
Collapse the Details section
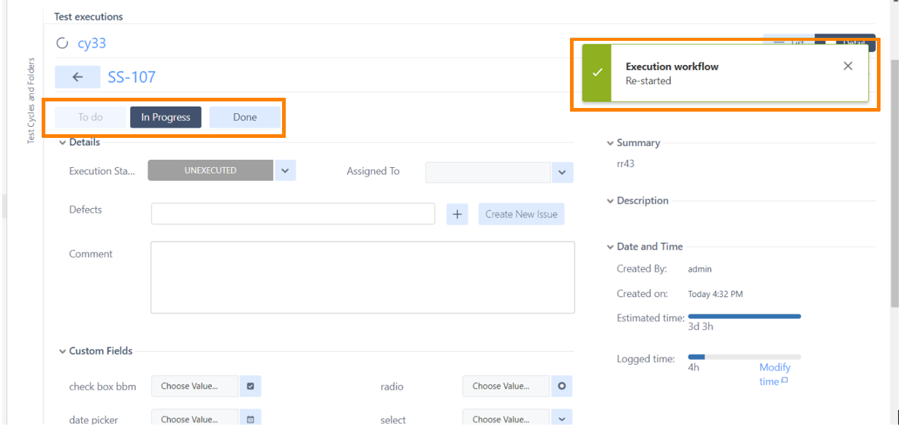point(63,143)
